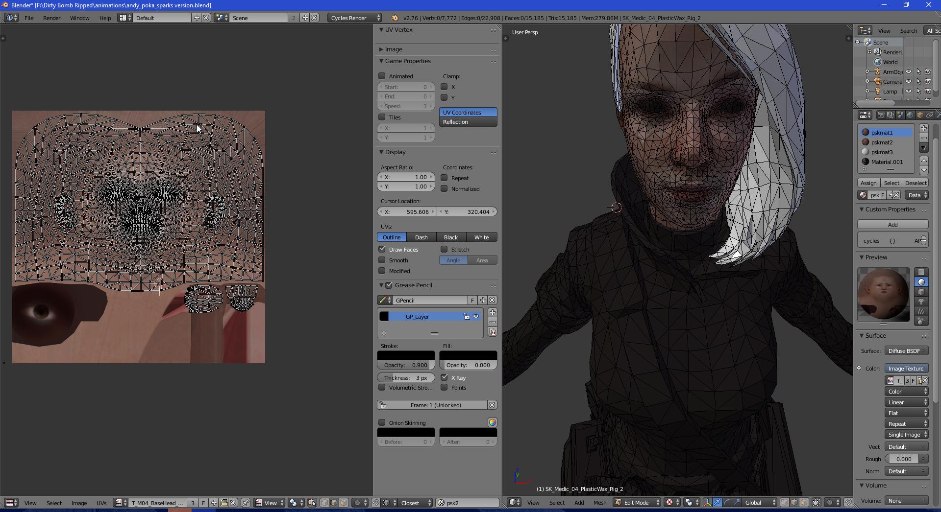Open the UVs menu

click(x=101, y=503)
